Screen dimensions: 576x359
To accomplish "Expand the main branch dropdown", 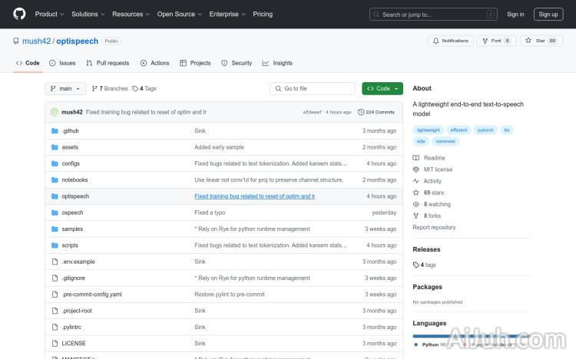I will pyautogui.click(x=65, y=89).
